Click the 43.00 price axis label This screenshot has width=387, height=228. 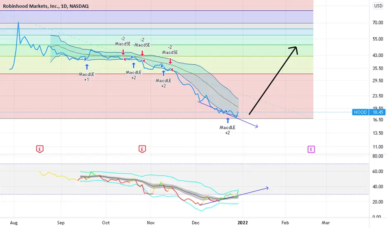377,55
